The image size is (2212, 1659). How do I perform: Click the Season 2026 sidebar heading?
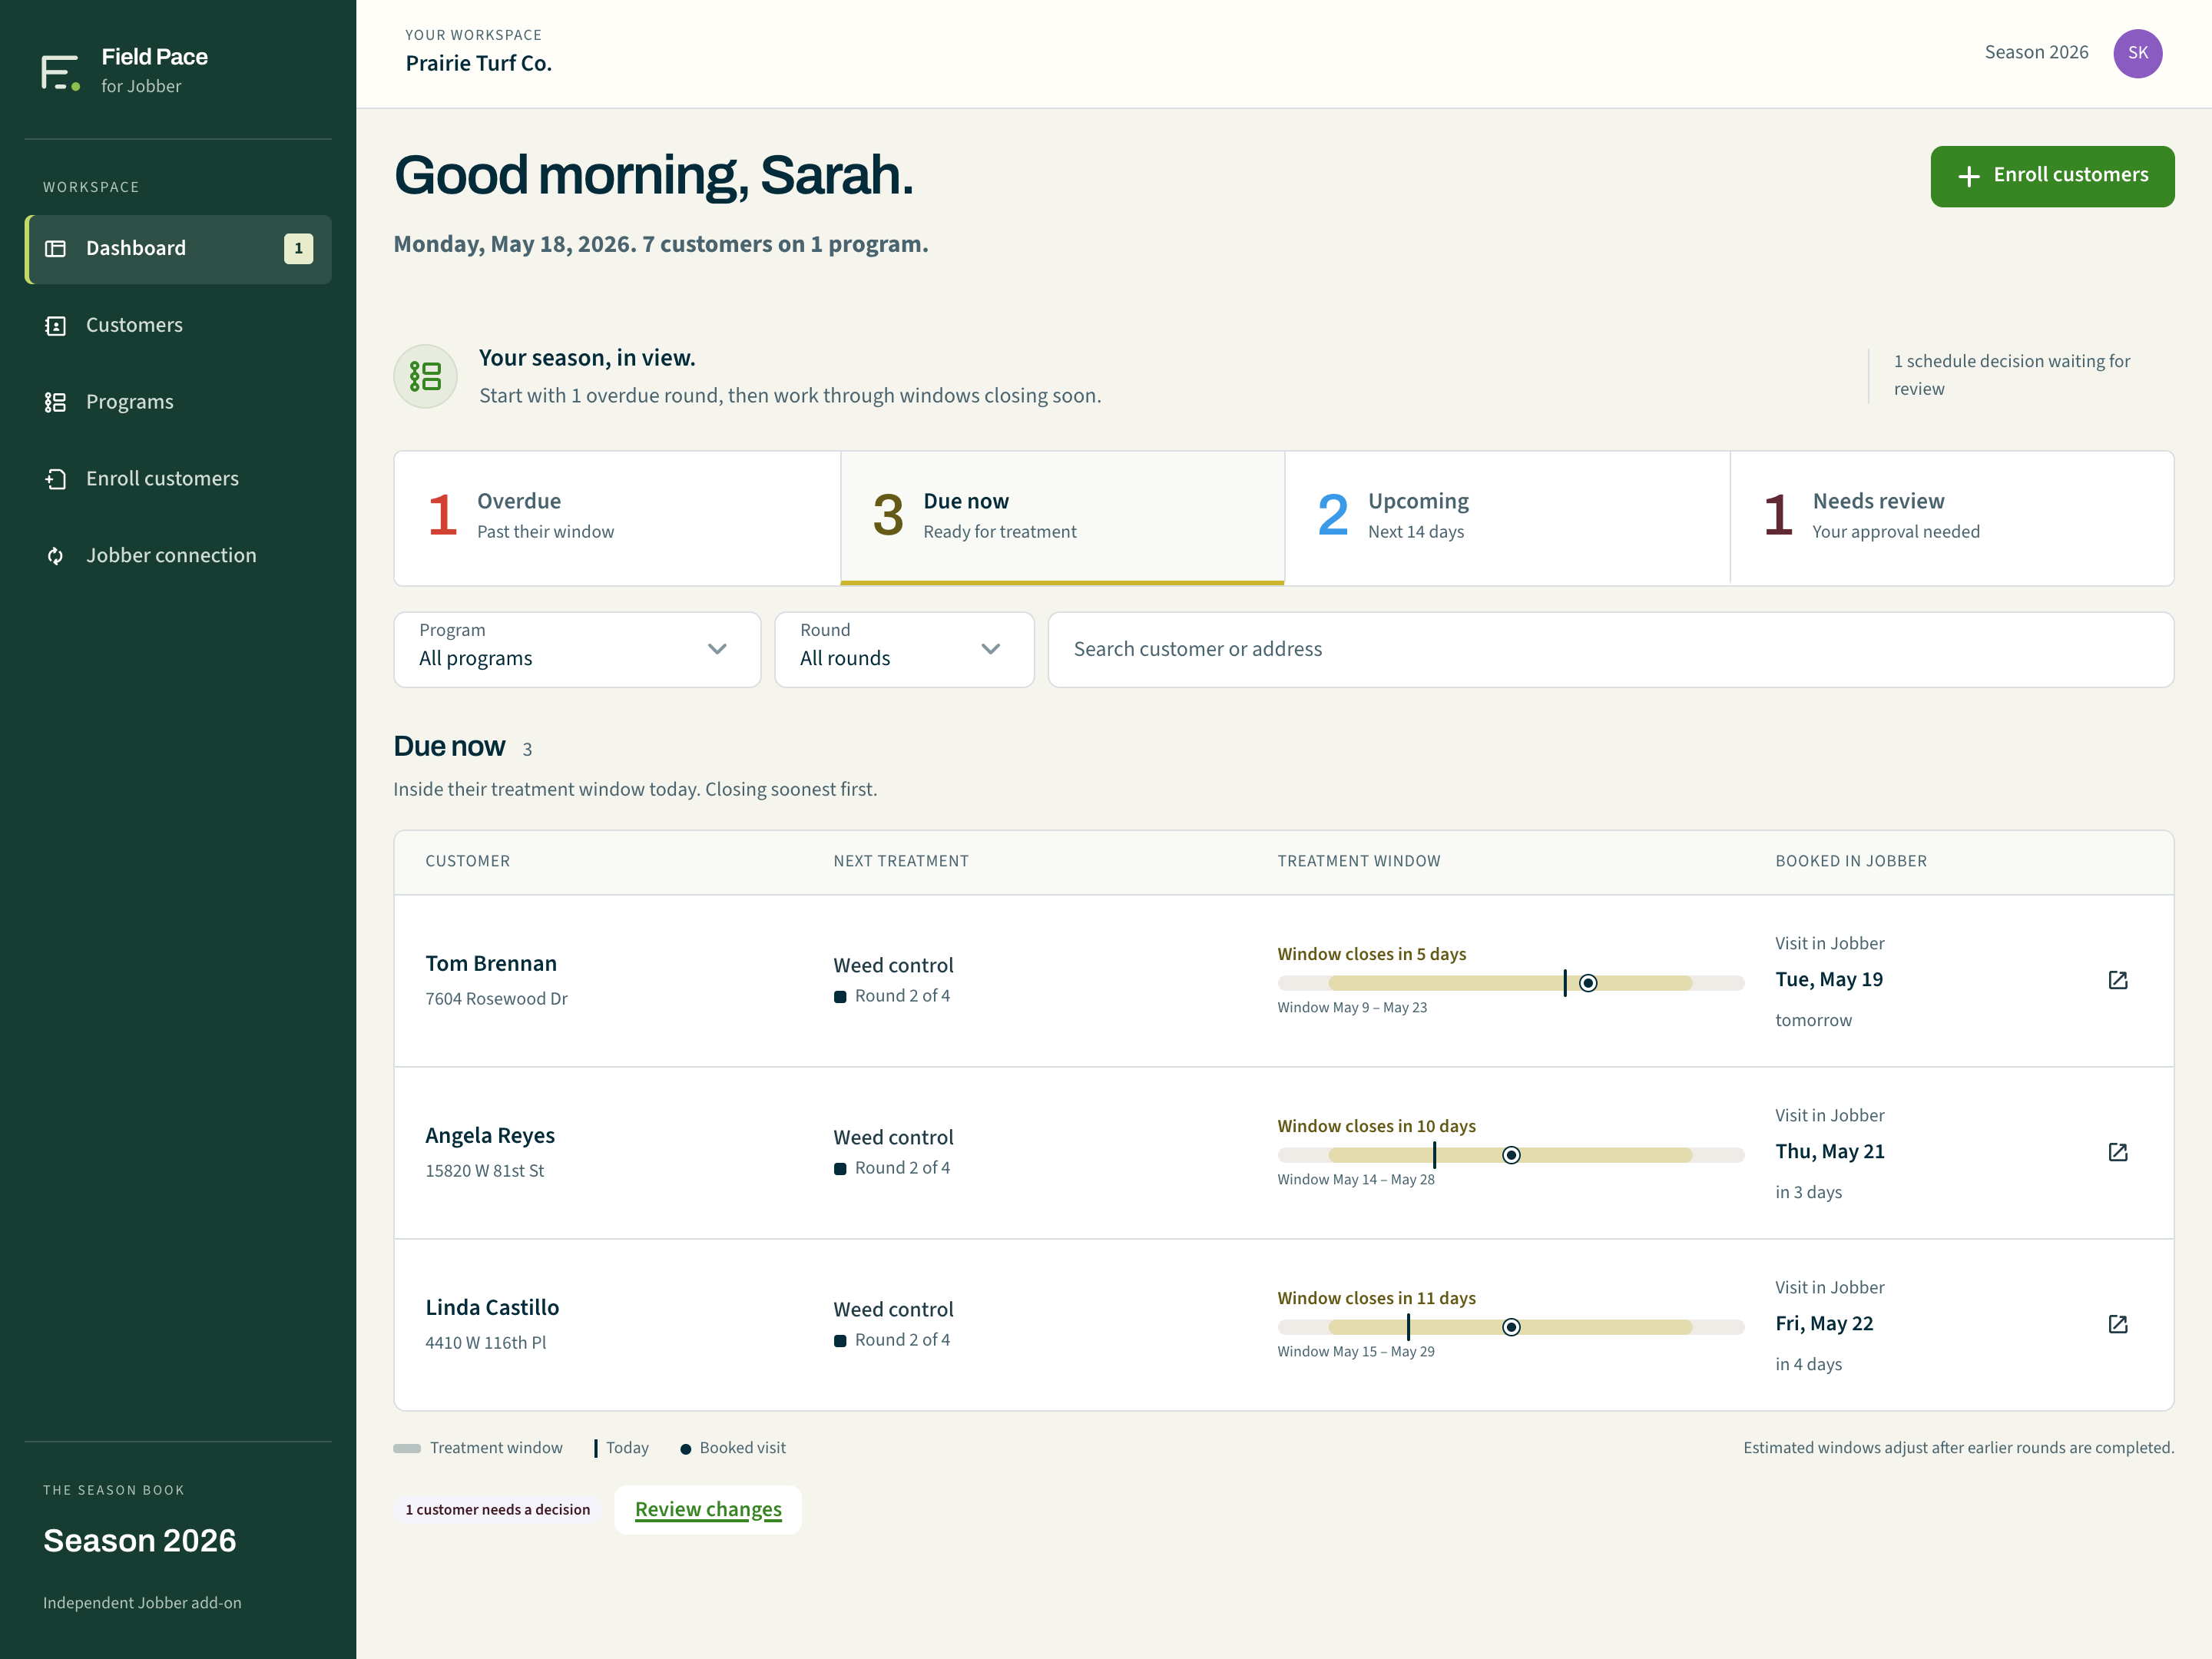140,1540
